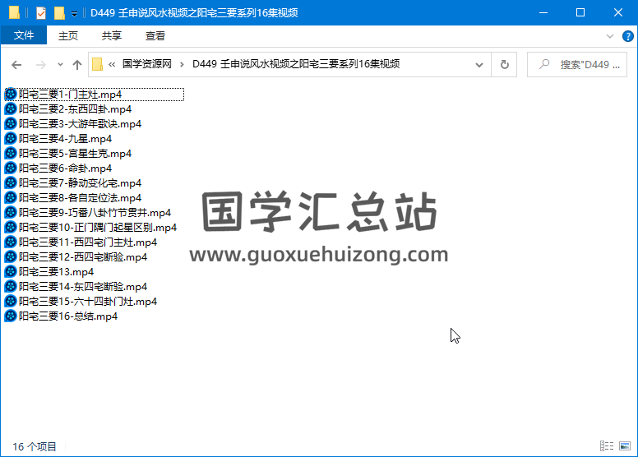Switch to the 共享 ribbon tab
Viewport: 638px width, 457px height.
[x=112, y=36]
